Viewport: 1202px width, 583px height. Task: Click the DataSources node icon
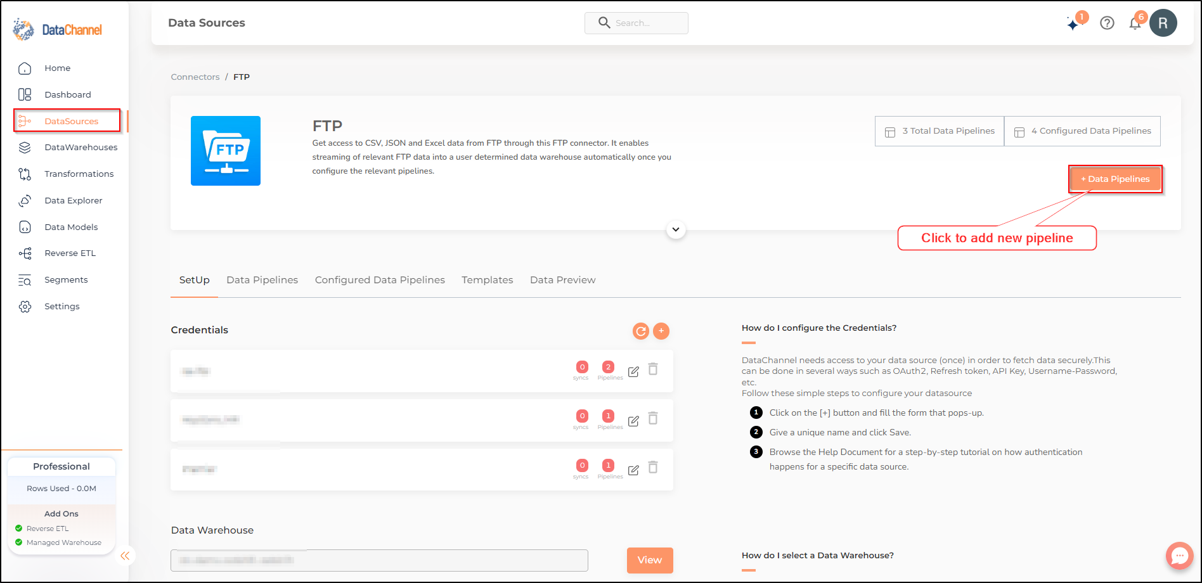(25, 121)
